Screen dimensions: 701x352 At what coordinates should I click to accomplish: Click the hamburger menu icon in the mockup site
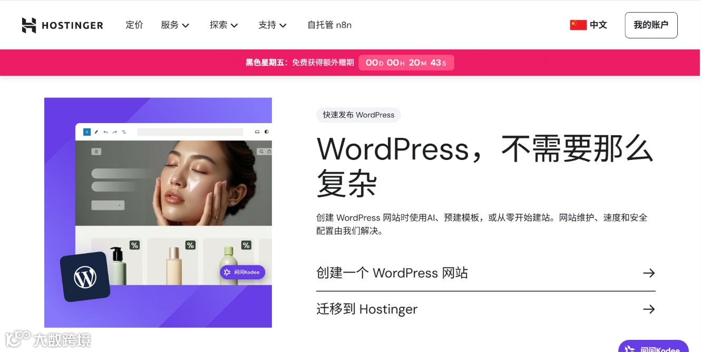click(96, 152)
